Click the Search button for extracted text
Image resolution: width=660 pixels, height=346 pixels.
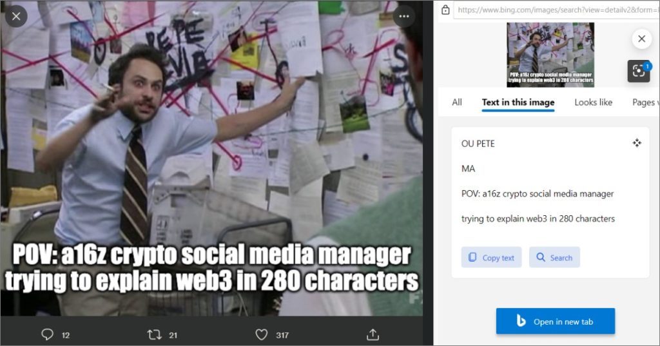[x=554, y=257]
